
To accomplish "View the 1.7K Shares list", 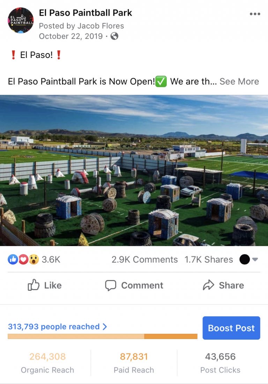I will (209, 259).
